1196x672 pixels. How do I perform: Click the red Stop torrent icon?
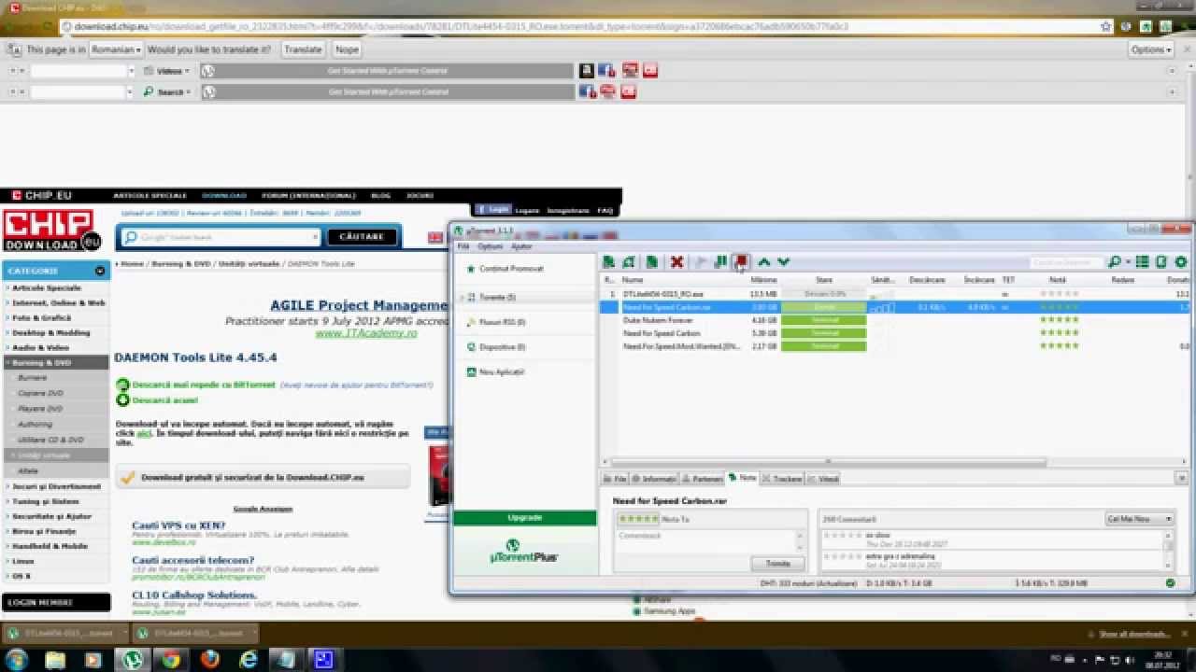click(741, 262)
